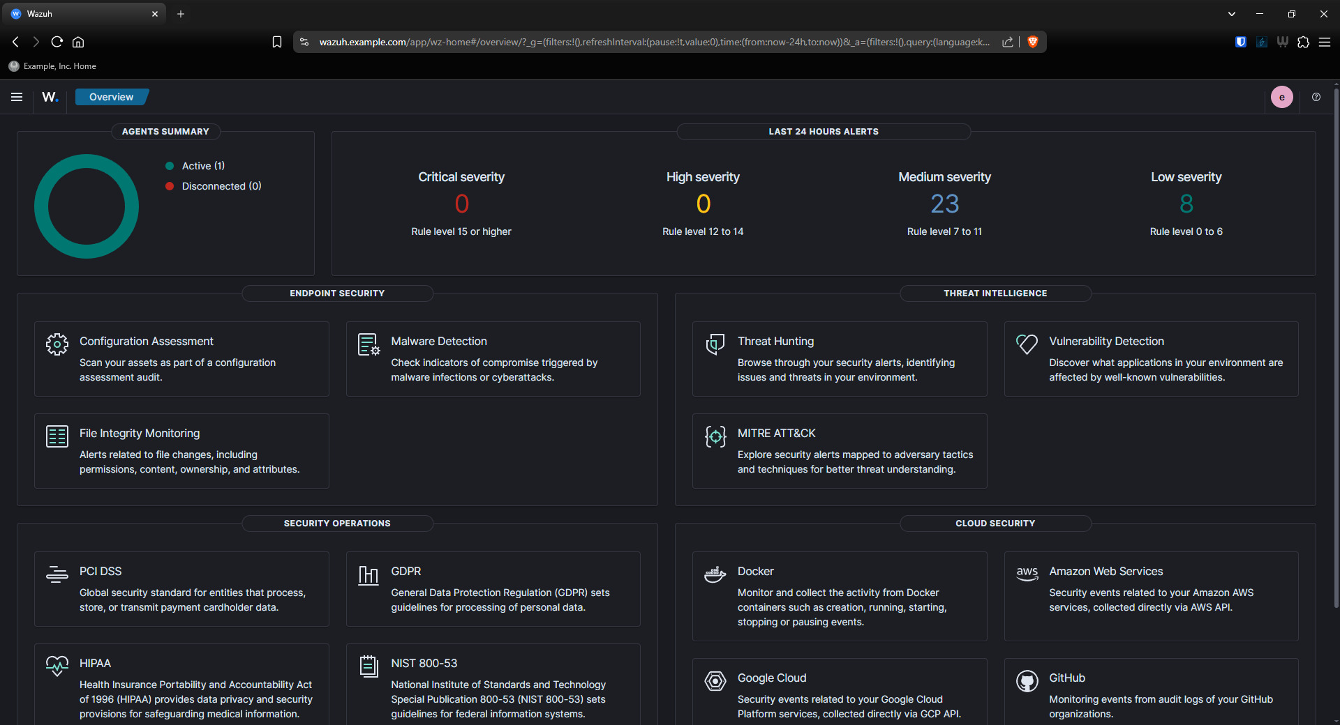Toggle Active agents legend item
1340x725 pixels.
[x=202, y=166]
